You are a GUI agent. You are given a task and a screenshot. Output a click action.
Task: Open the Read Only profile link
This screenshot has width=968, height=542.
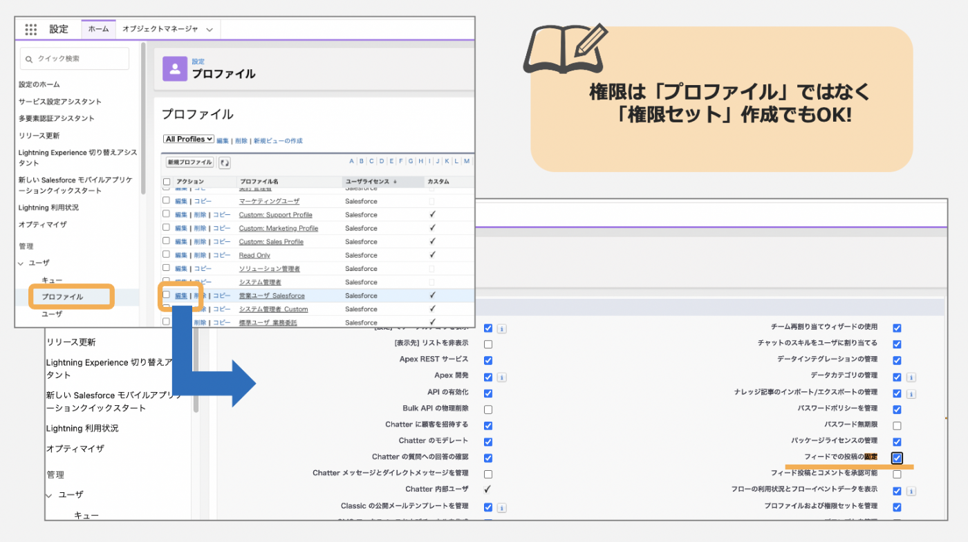pos(254,255)
